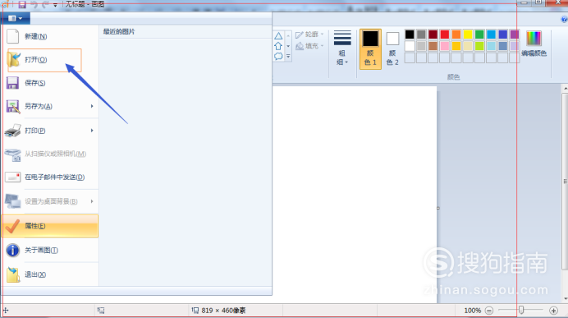Screen dimensions: 568x318
Task: Pick the lime green color swatch
Action: tap(479, 46)
